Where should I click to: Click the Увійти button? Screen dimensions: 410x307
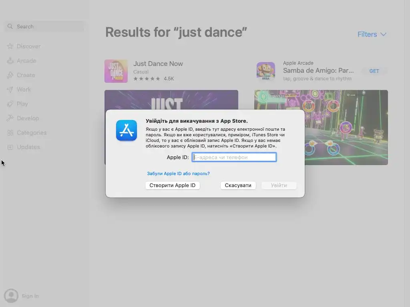click(x=279, y=185)
